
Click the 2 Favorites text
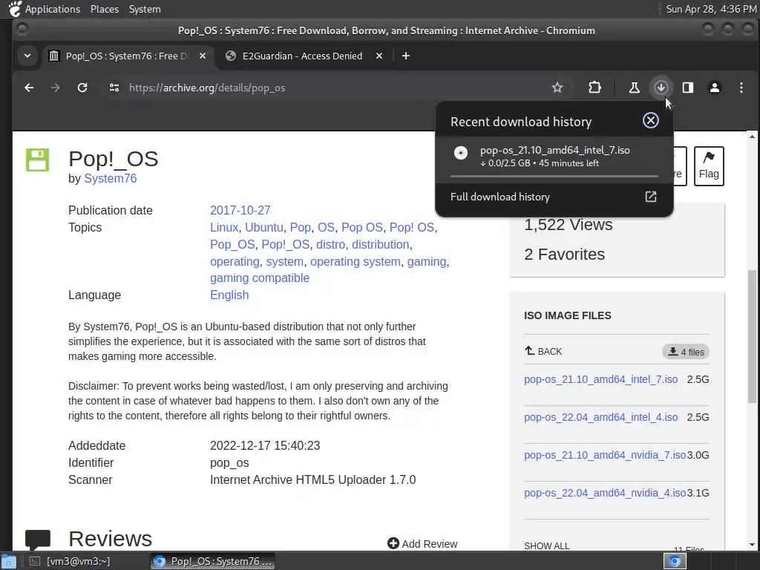564,254
